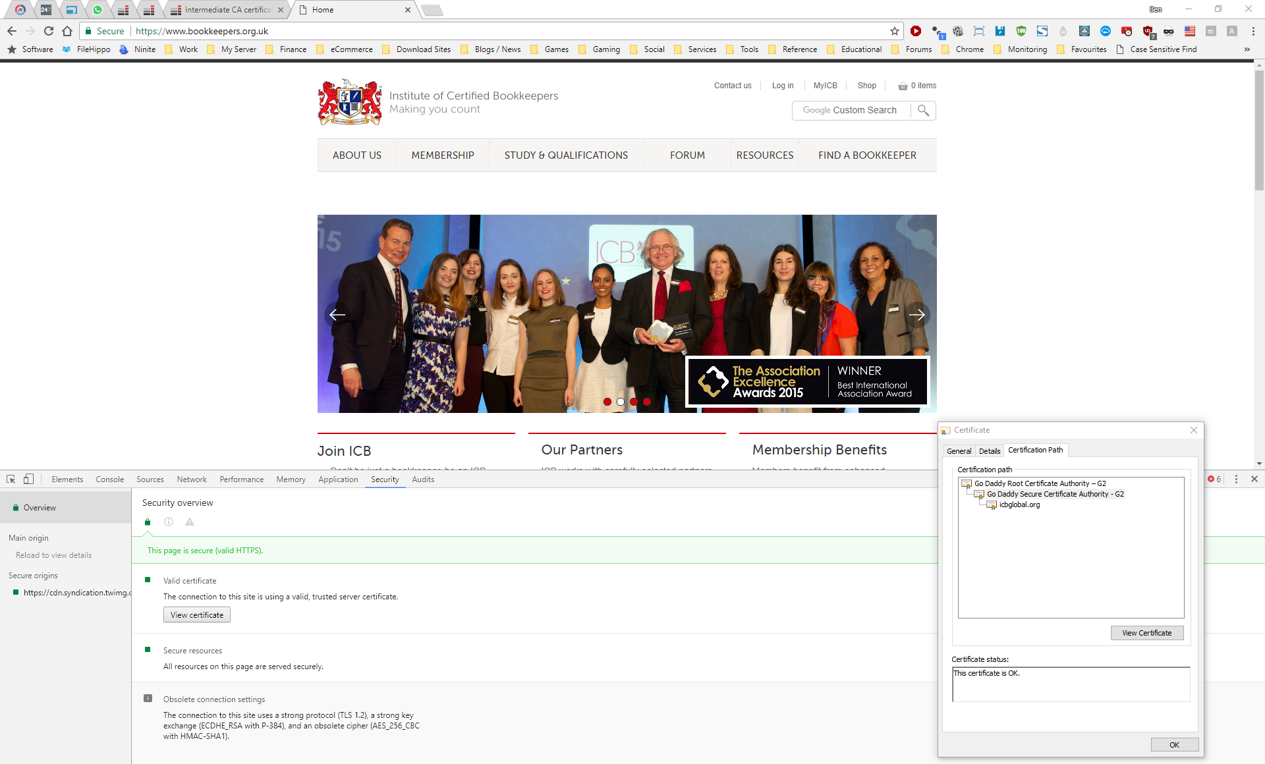The width and height of the screenshot is (1265, 764).
Task: Click OK in the Certificate dialog
Action: (x=1174, y=745)
